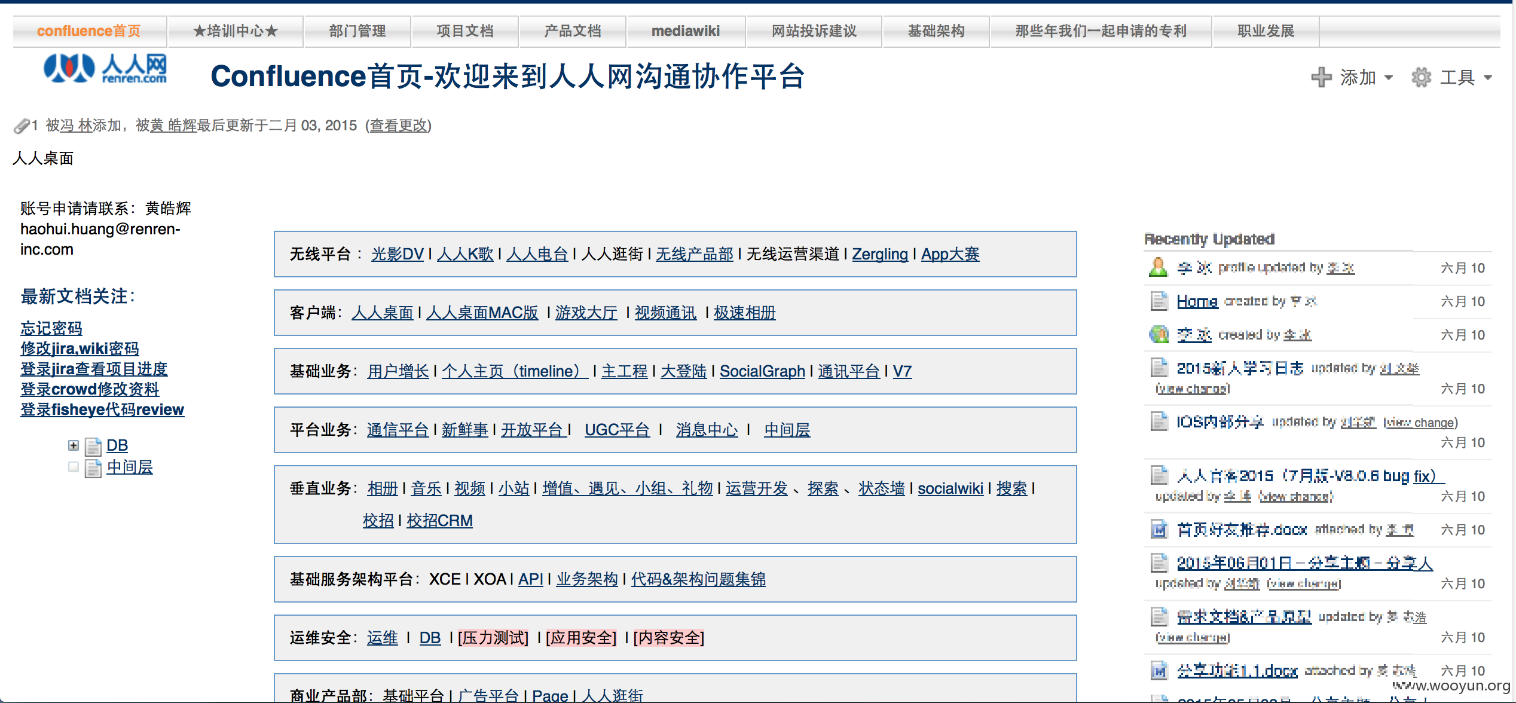The width and height of the screenshot is (1516, 703).
Task: Open the ★培训中心★ tab
Action: (x=236, y=31)
